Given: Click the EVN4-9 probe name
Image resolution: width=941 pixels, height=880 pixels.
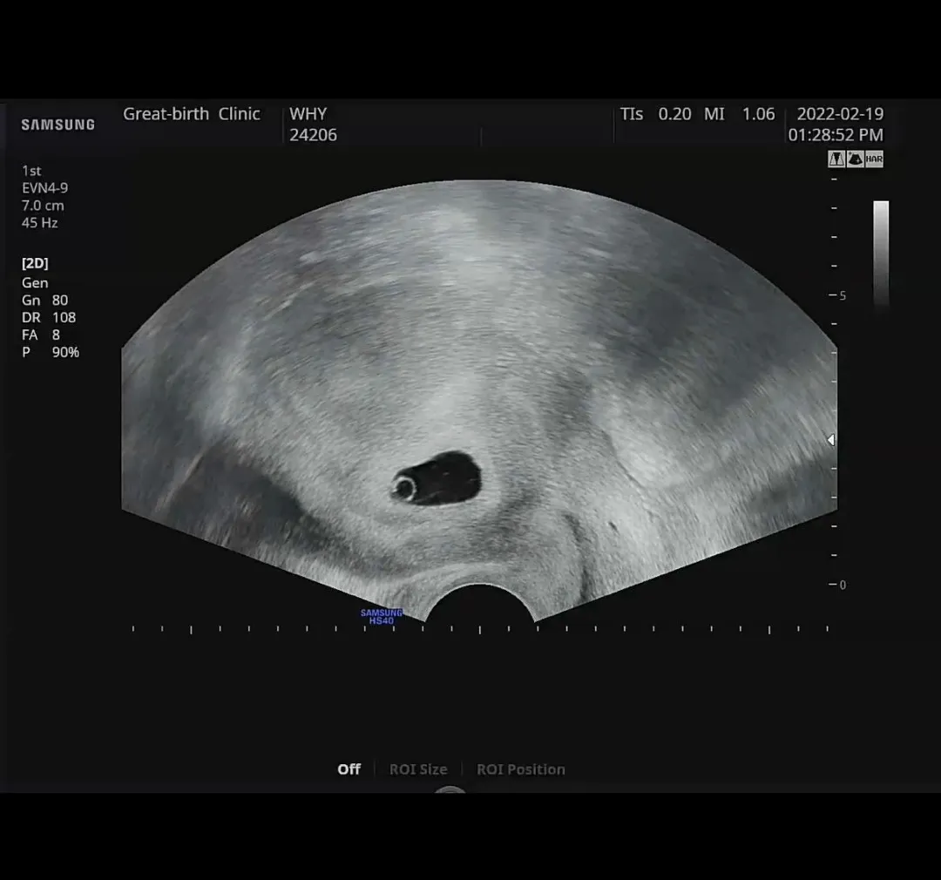Looking at the screenshot, I should coord(45,188).
